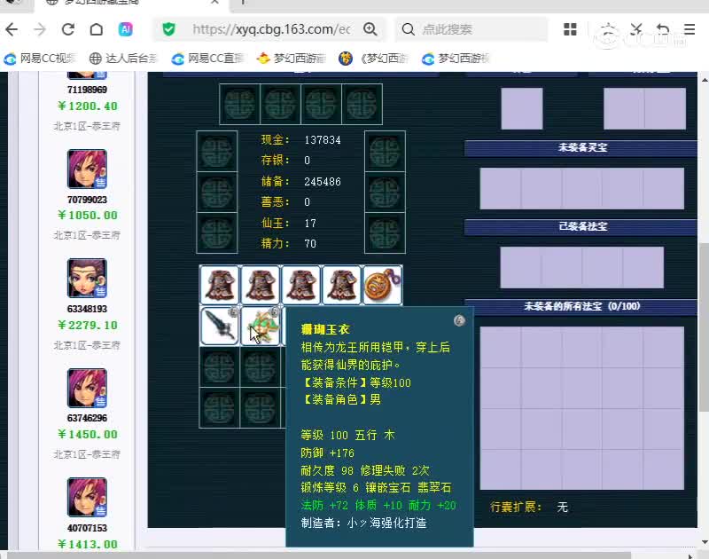Click the 精力 value 70

310,243
